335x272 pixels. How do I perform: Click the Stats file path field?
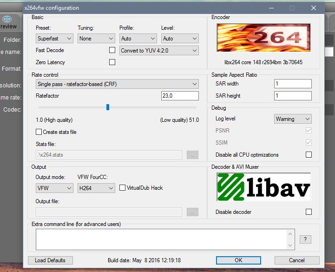click(x=109, y=155)
